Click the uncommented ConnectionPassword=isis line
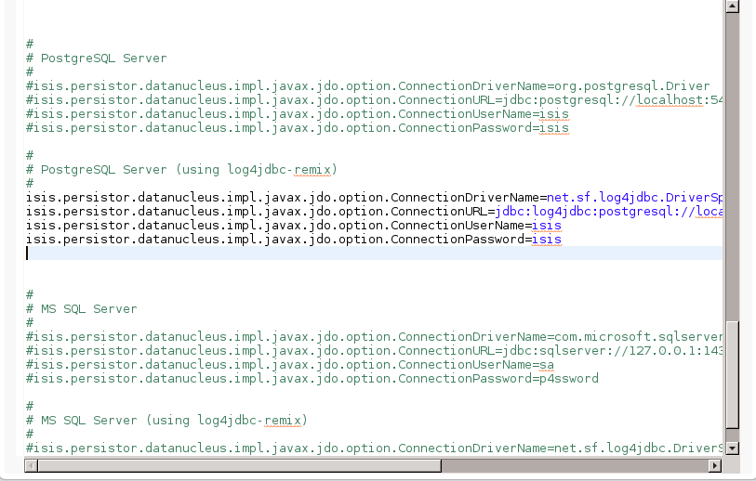The width and height of the screenshot is (756, 481). [x=294, y=240]
